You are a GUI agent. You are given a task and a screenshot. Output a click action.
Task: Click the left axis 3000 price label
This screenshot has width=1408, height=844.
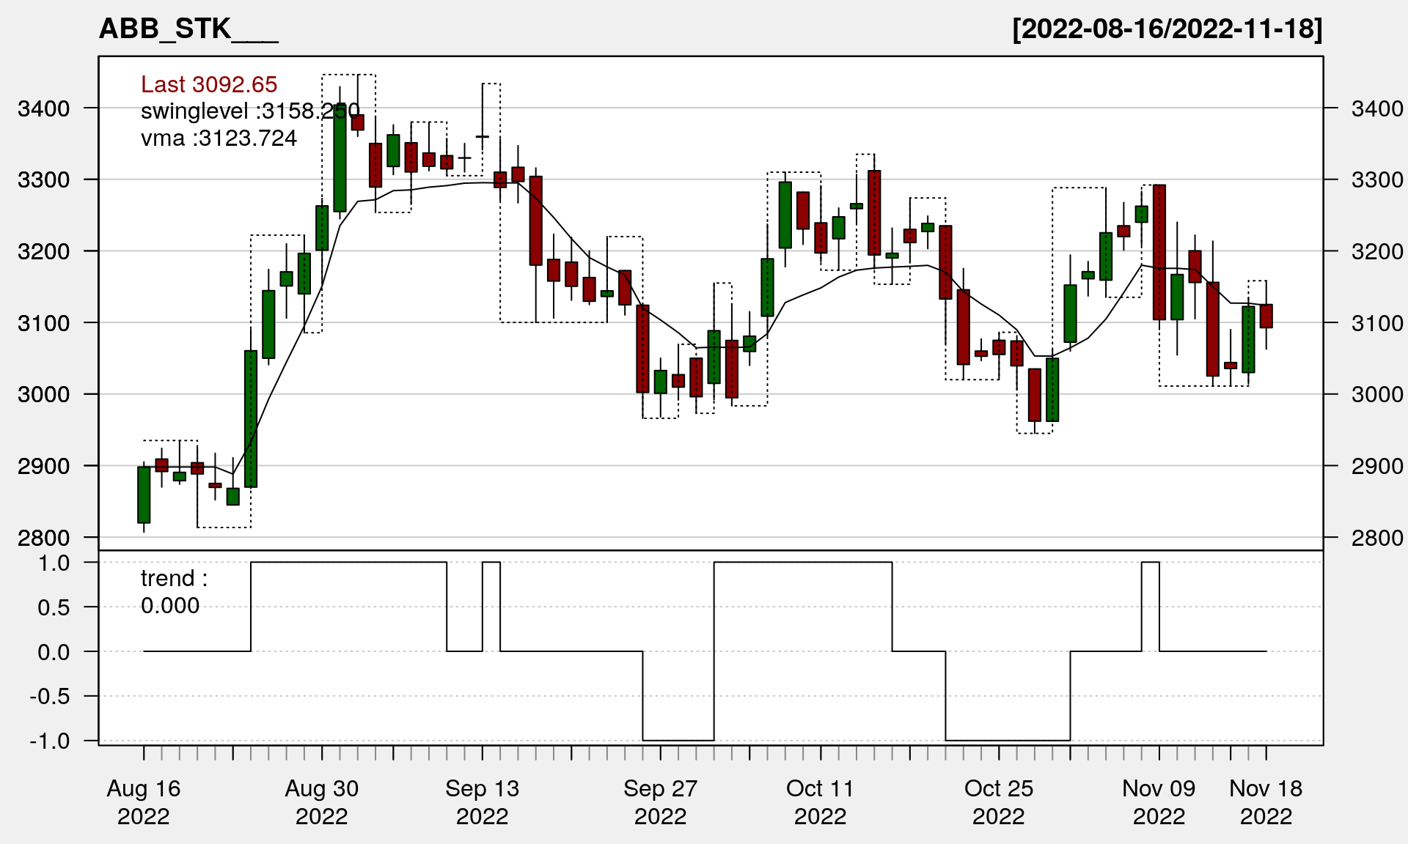44,395
